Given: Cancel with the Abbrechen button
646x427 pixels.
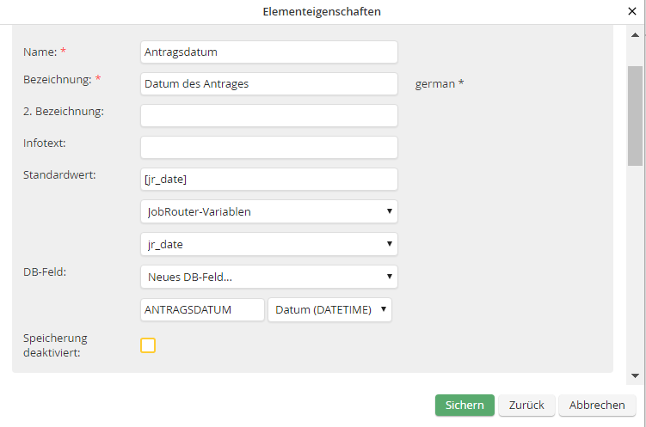Looking at the screenshot, I should pyautogui.click(x=596, y=405).
